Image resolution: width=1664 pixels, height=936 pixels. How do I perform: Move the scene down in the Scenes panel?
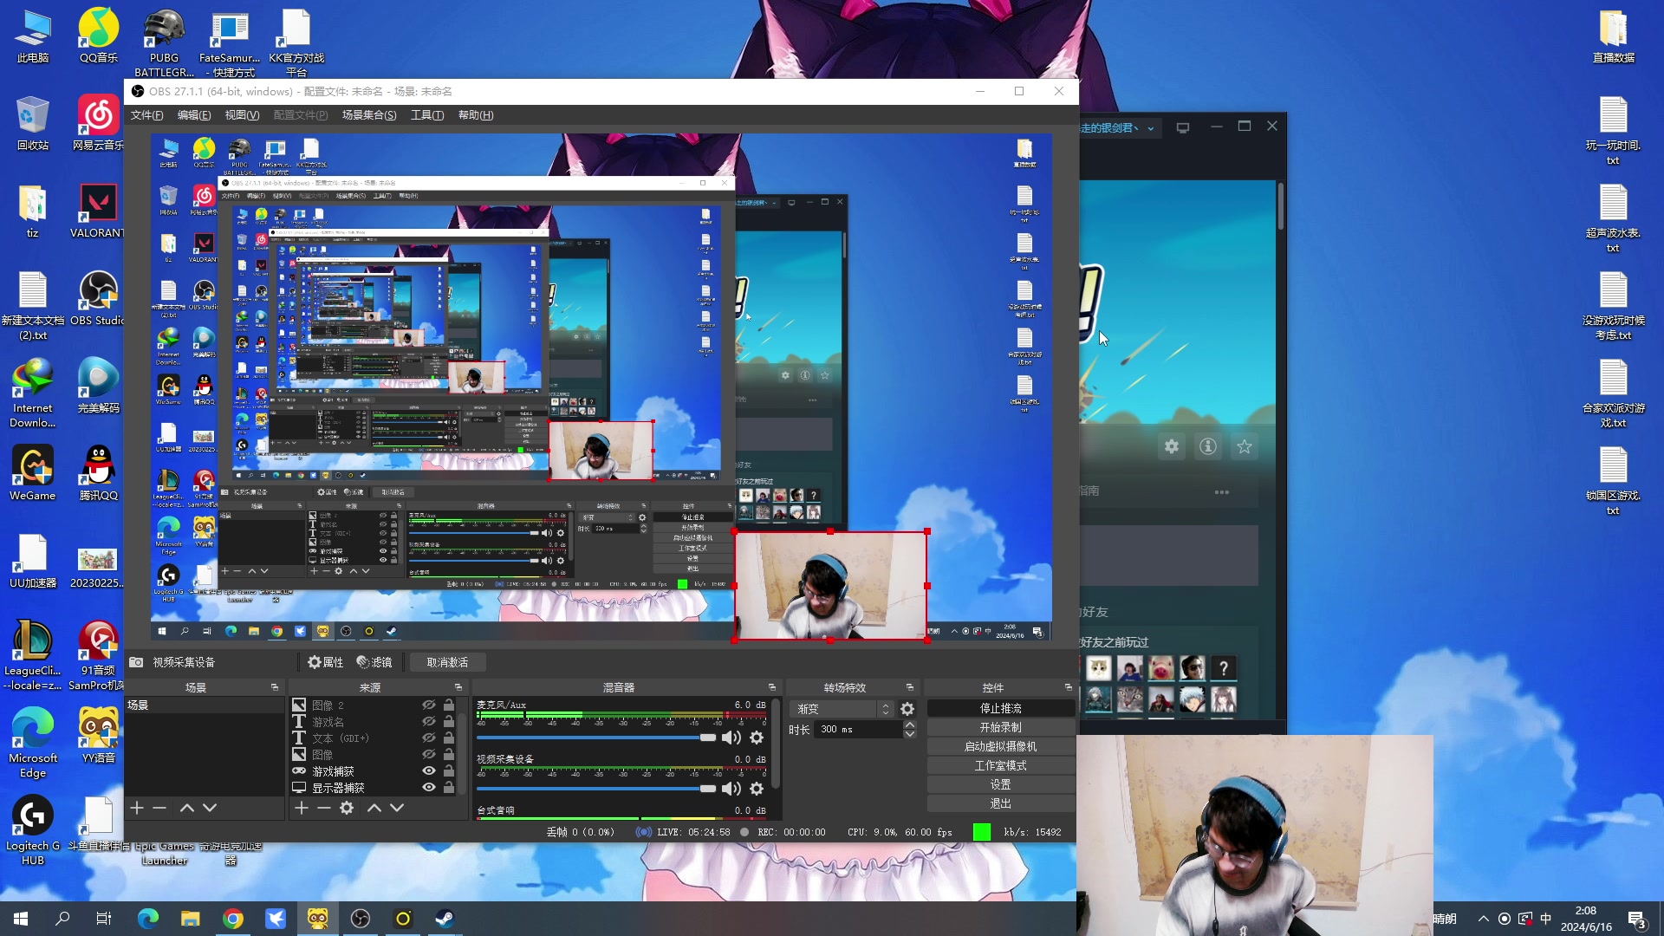pos(210,808)
